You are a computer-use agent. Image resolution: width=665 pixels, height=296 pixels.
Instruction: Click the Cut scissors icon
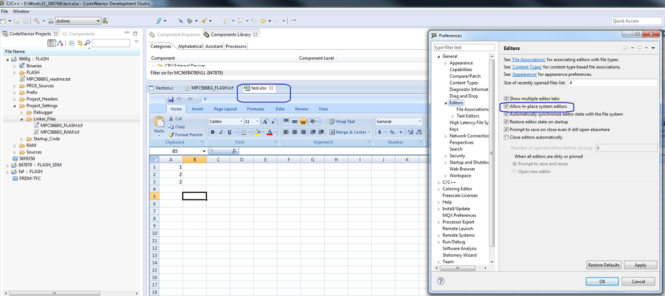coord(171,119)
